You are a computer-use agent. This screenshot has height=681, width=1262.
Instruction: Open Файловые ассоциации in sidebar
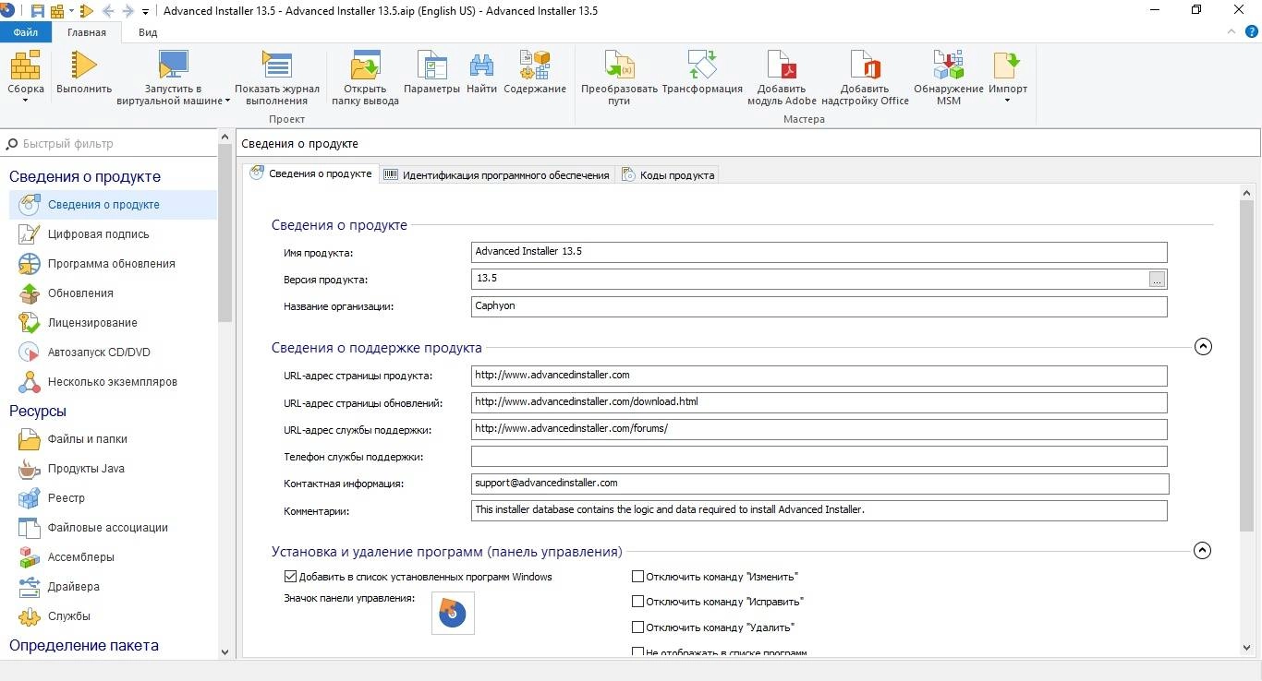113,528
